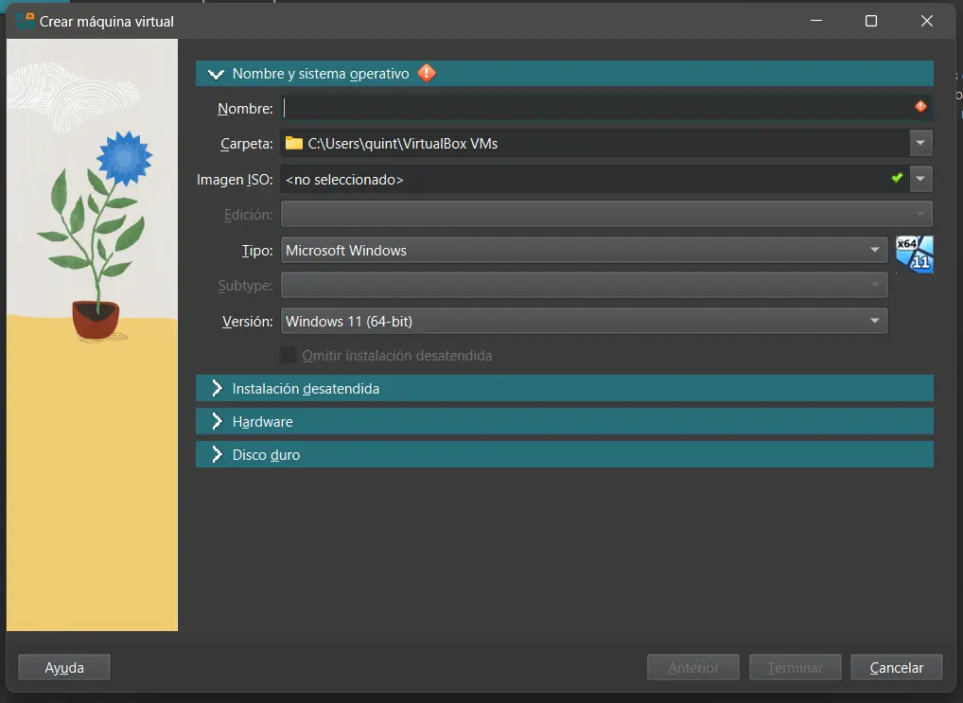Click warning icon beside Nombre y sistema operativo
This screenshot has height=703, width=963.
click(427, 73)
